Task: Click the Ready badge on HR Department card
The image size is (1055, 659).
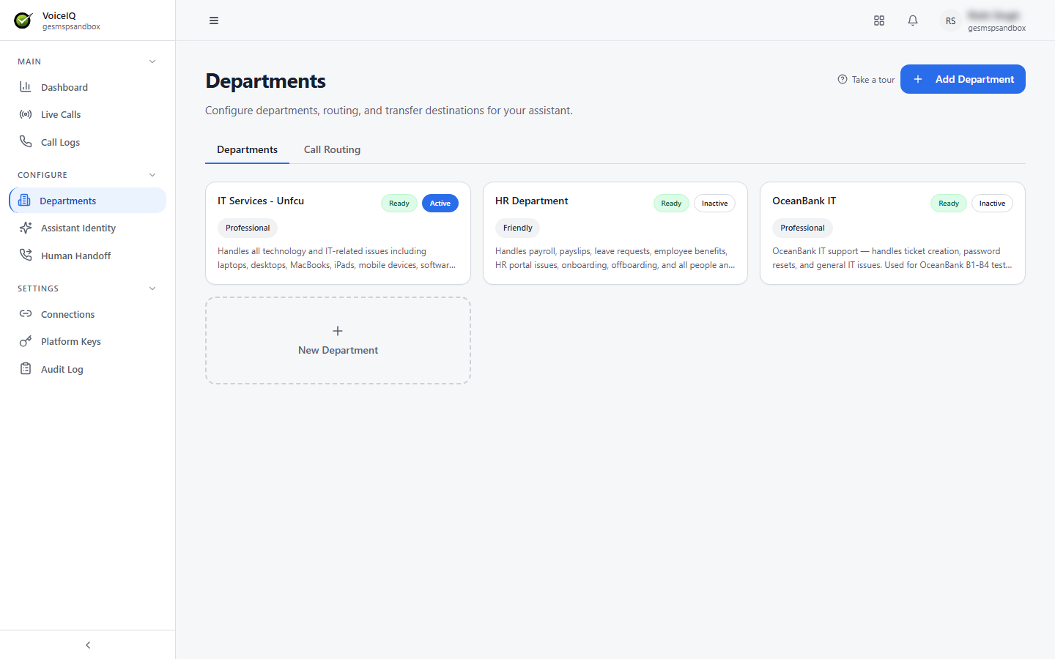Action: click(x=671, y=204)
